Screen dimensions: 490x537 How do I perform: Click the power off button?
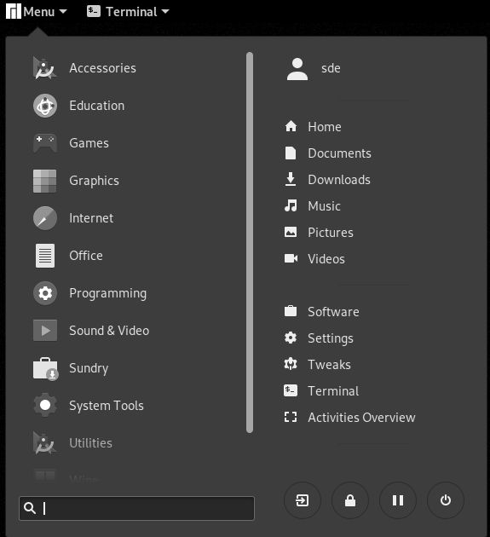(446, 500)
